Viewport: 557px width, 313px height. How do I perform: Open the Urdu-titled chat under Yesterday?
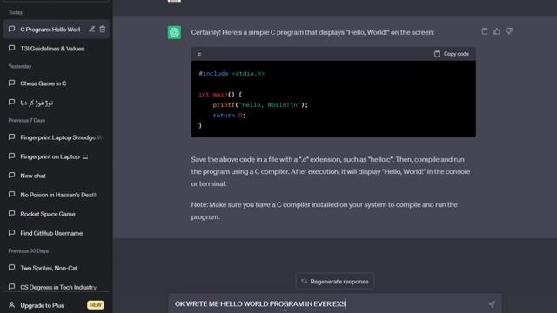[x=56, y=103]
